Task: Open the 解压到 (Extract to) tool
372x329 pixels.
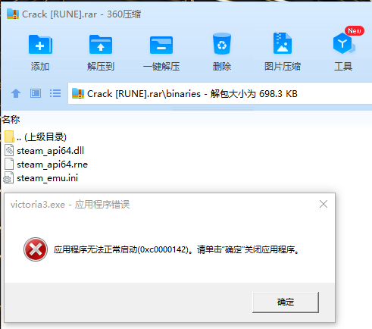Action: tap(101, 45)
